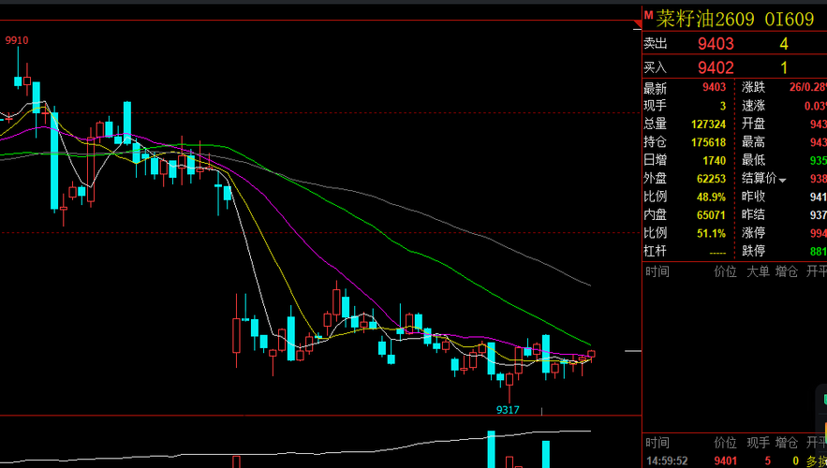The height and width of the screenshot is (468, 827).
Task: Click the 最高 label
Action: pyautogui.click(x=753, y=141)
